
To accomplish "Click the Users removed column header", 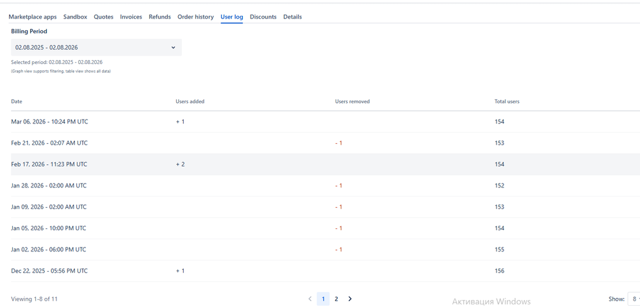I will tap(352, 102).
